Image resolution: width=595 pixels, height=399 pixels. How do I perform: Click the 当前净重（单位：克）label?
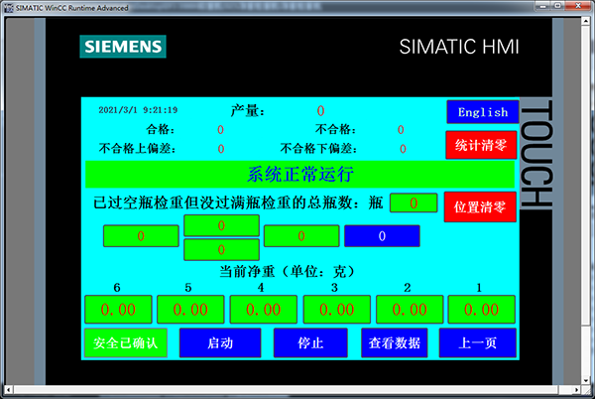pyautogui.click(x=287, y=271)
